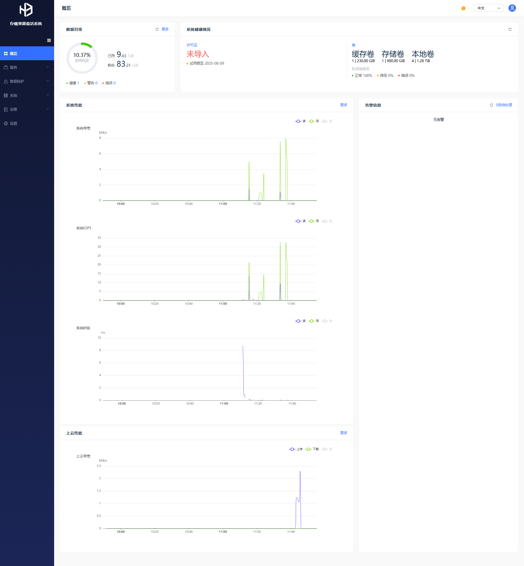Open the user avatar menu
The width and height of the screenshot is (524, 566).
point(512,8)
